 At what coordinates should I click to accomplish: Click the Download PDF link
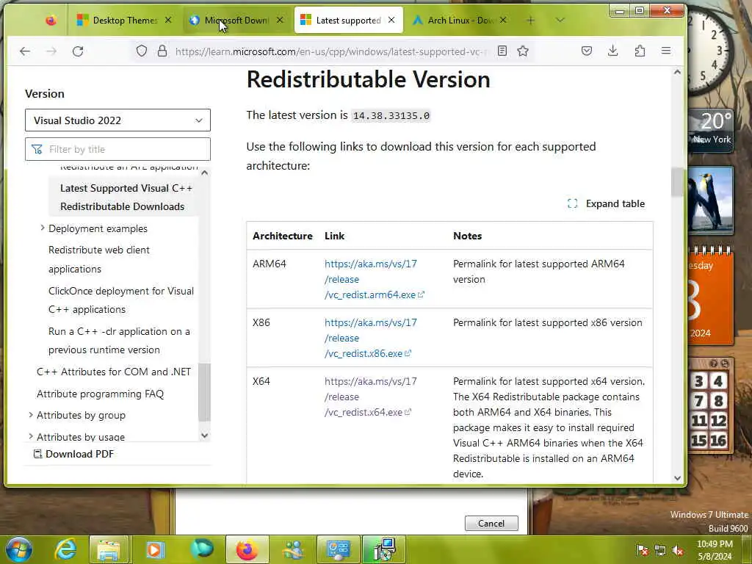click(73, 454)
